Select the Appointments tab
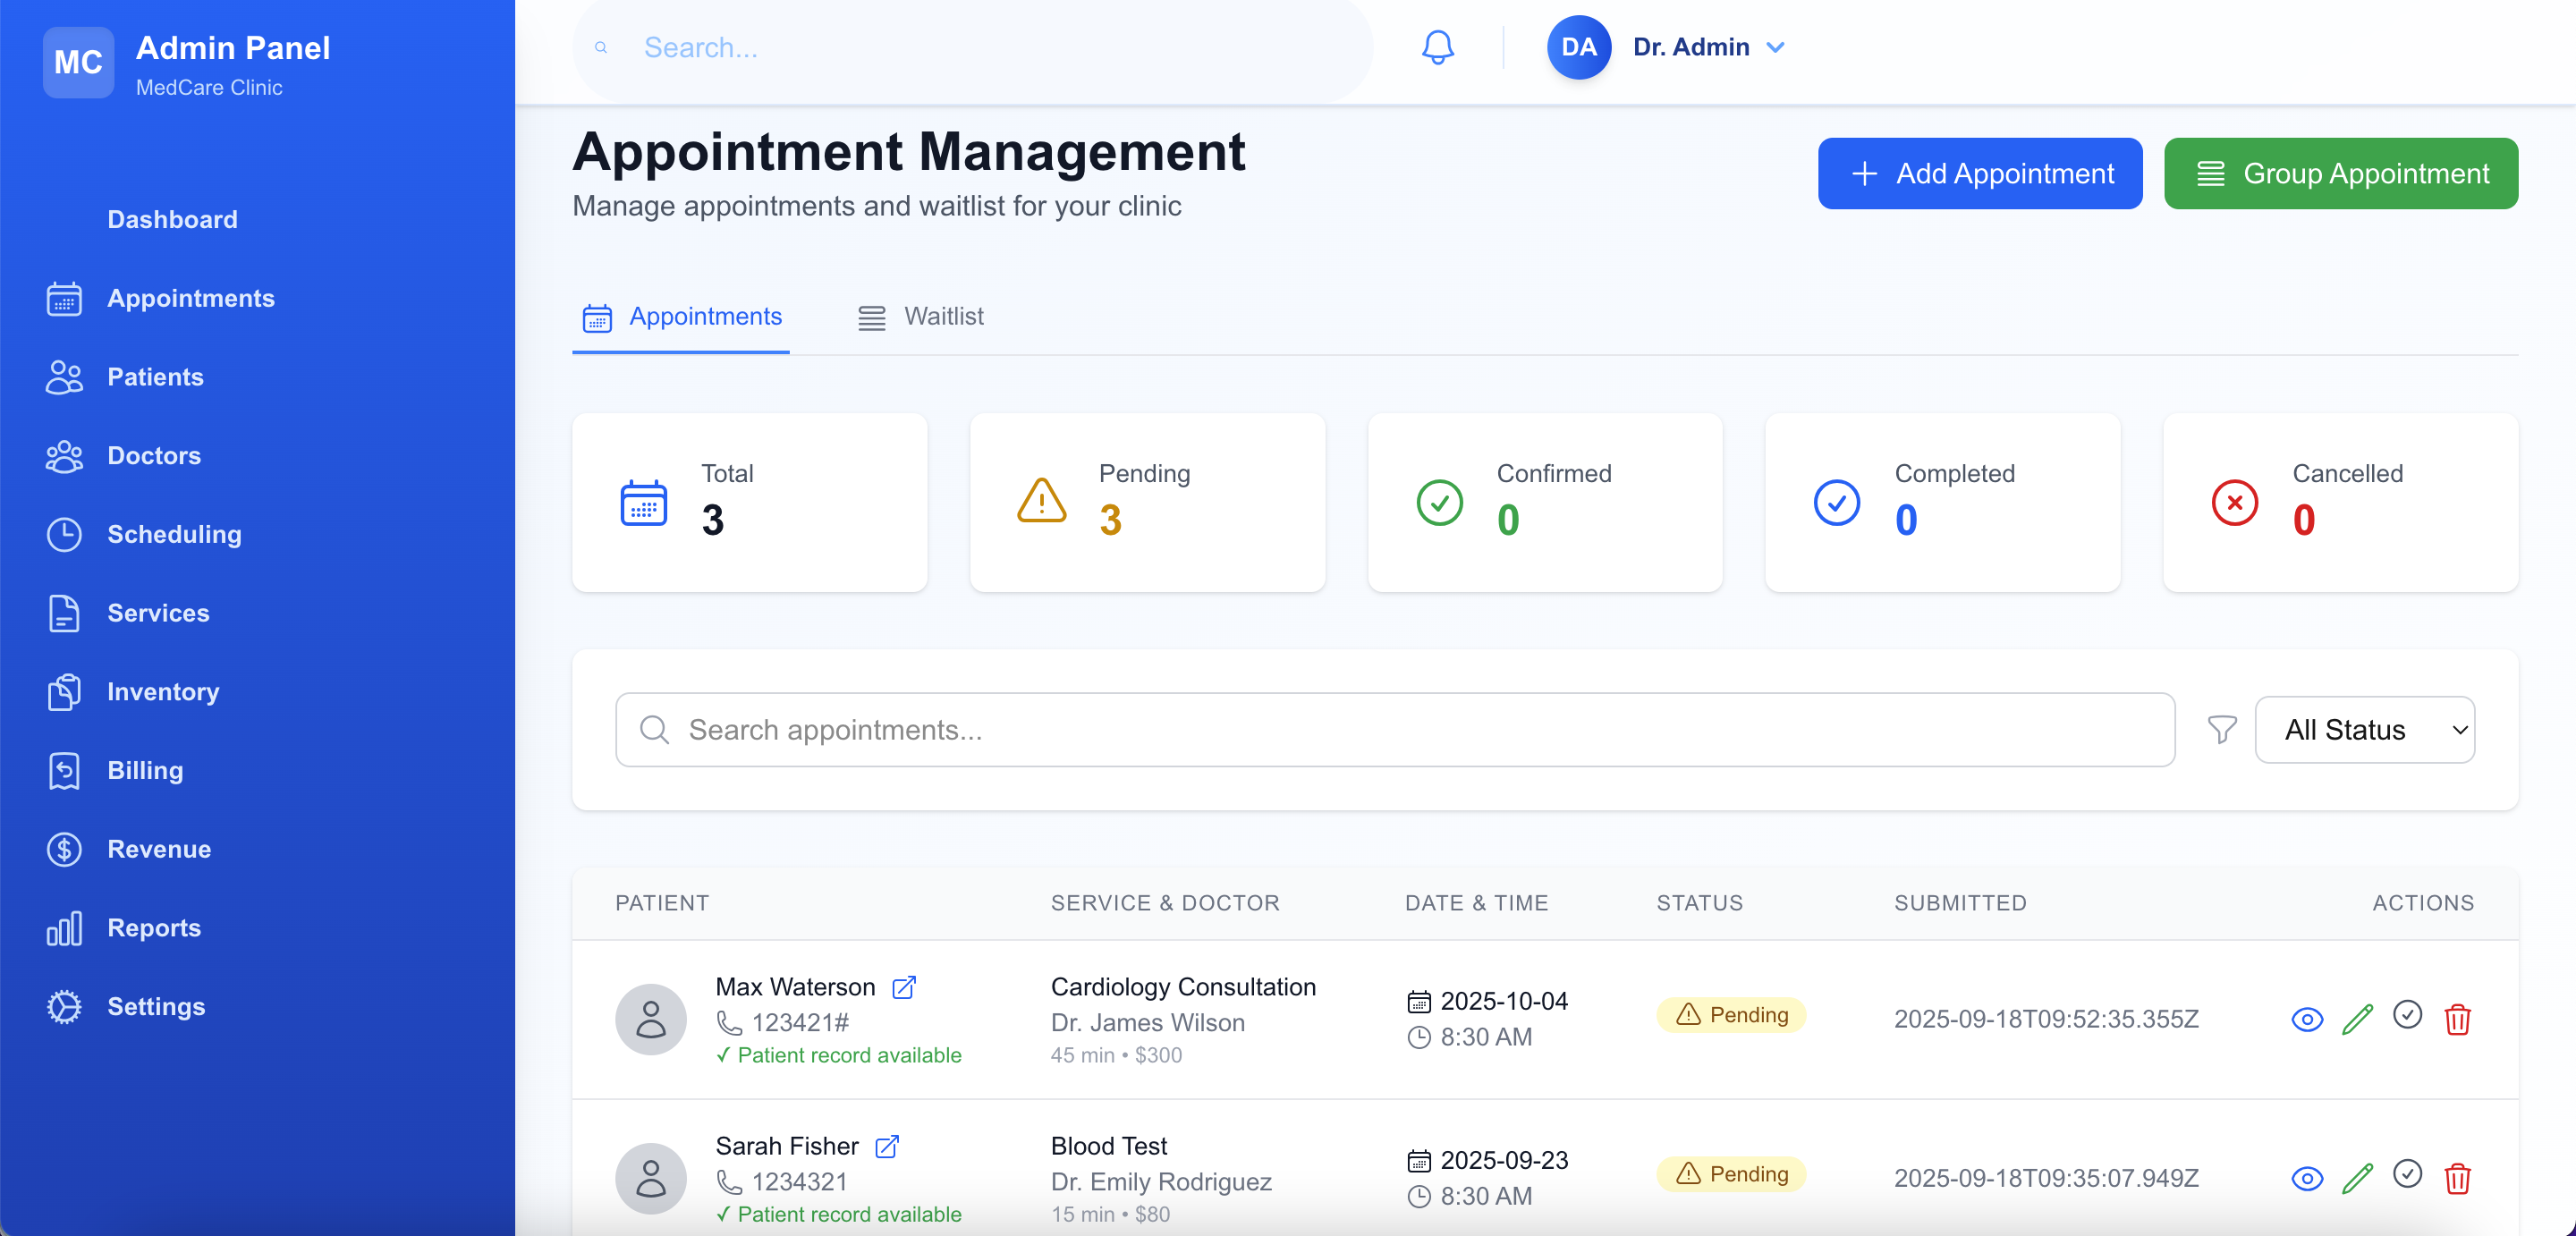Image resolution: width=2576 pixels, height=1236 pixels. [680, 317]
